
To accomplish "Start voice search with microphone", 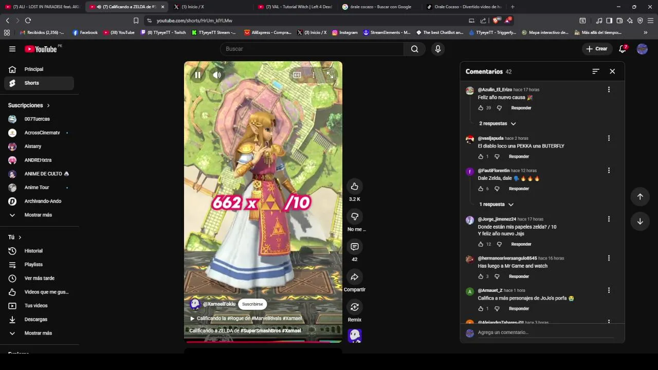I will (x=438, y=49).
